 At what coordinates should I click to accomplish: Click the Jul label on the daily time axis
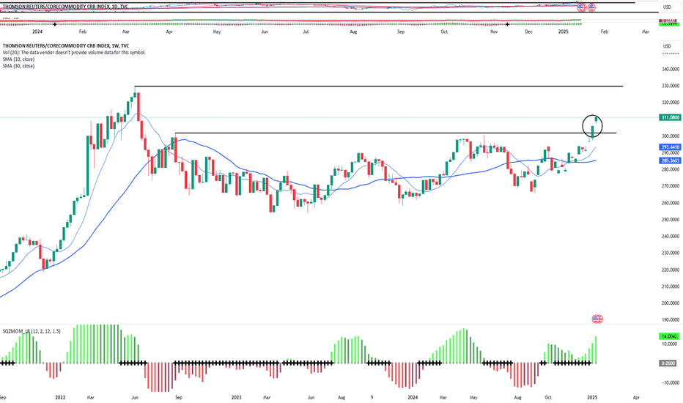306,32
